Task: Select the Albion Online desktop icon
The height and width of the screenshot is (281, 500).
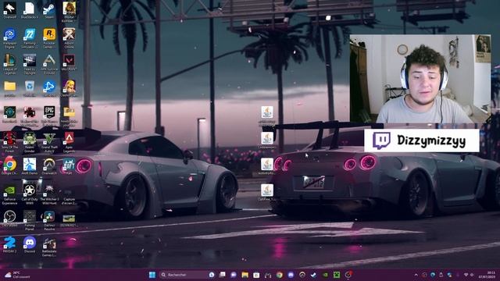Action: pyautogui.click(x=69, y=37)
